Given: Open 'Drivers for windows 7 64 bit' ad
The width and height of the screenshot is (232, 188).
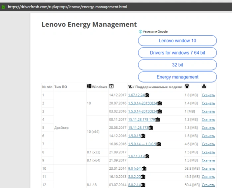Looking at the screenshot, I should pyautogui.click(x=178, y=53).
